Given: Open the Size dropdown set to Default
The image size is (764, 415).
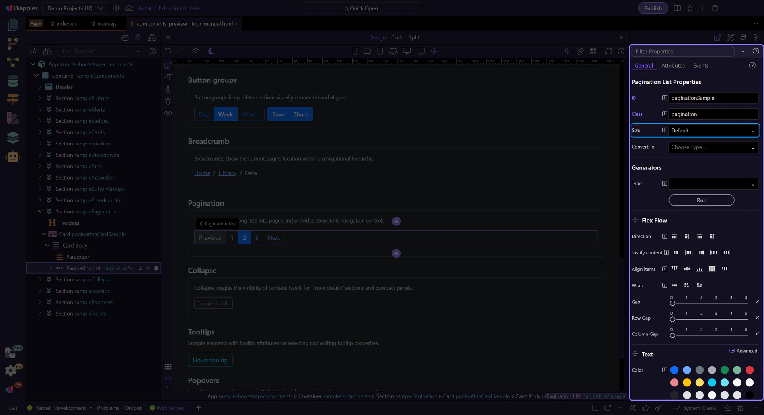Looking at the screenshot, I should (713, 130).
